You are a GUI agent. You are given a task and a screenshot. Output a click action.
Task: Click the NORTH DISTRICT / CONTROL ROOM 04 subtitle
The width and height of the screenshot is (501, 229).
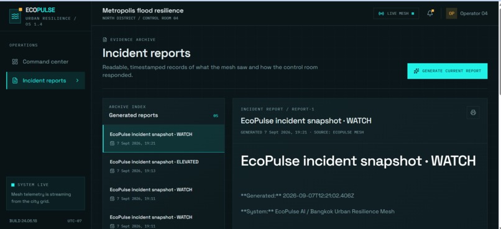pos(140,18)
